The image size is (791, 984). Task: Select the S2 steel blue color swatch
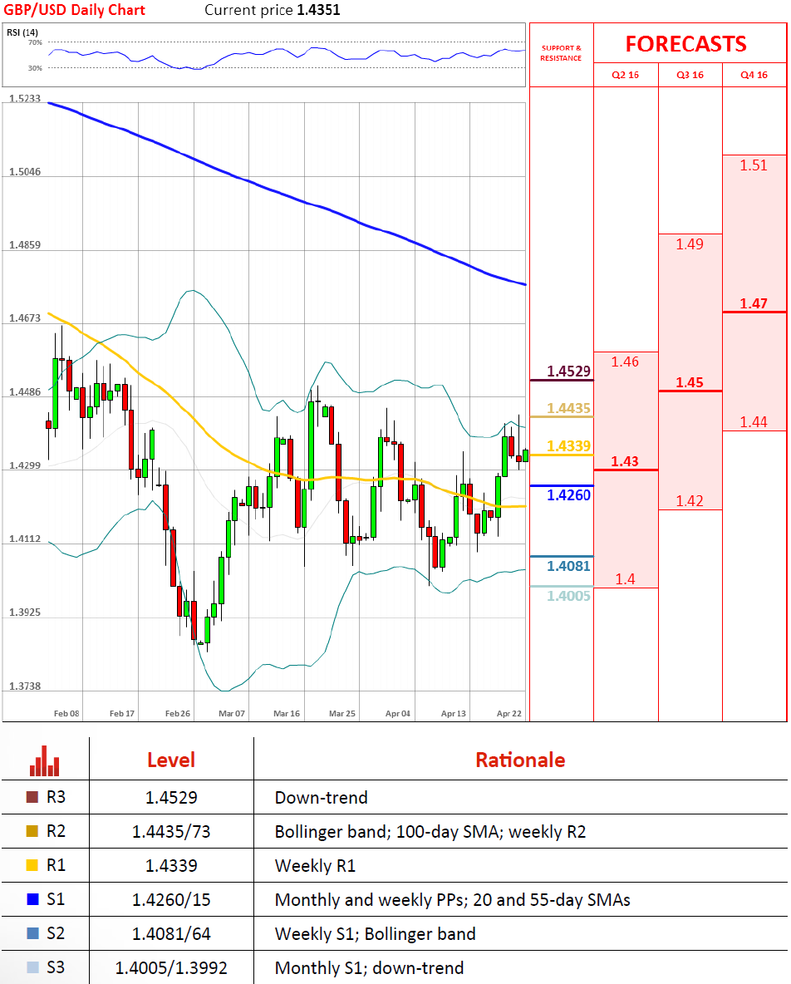point(32,933)
